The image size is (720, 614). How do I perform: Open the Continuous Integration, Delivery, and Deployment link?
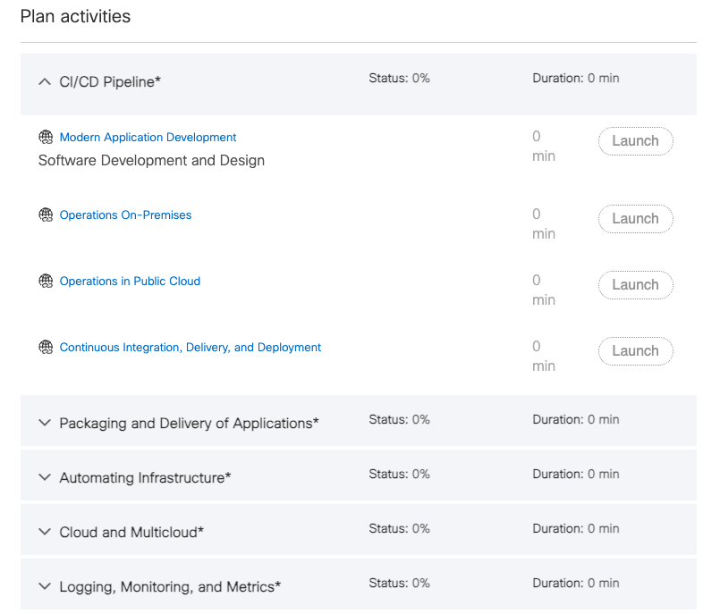coord(190,347)
